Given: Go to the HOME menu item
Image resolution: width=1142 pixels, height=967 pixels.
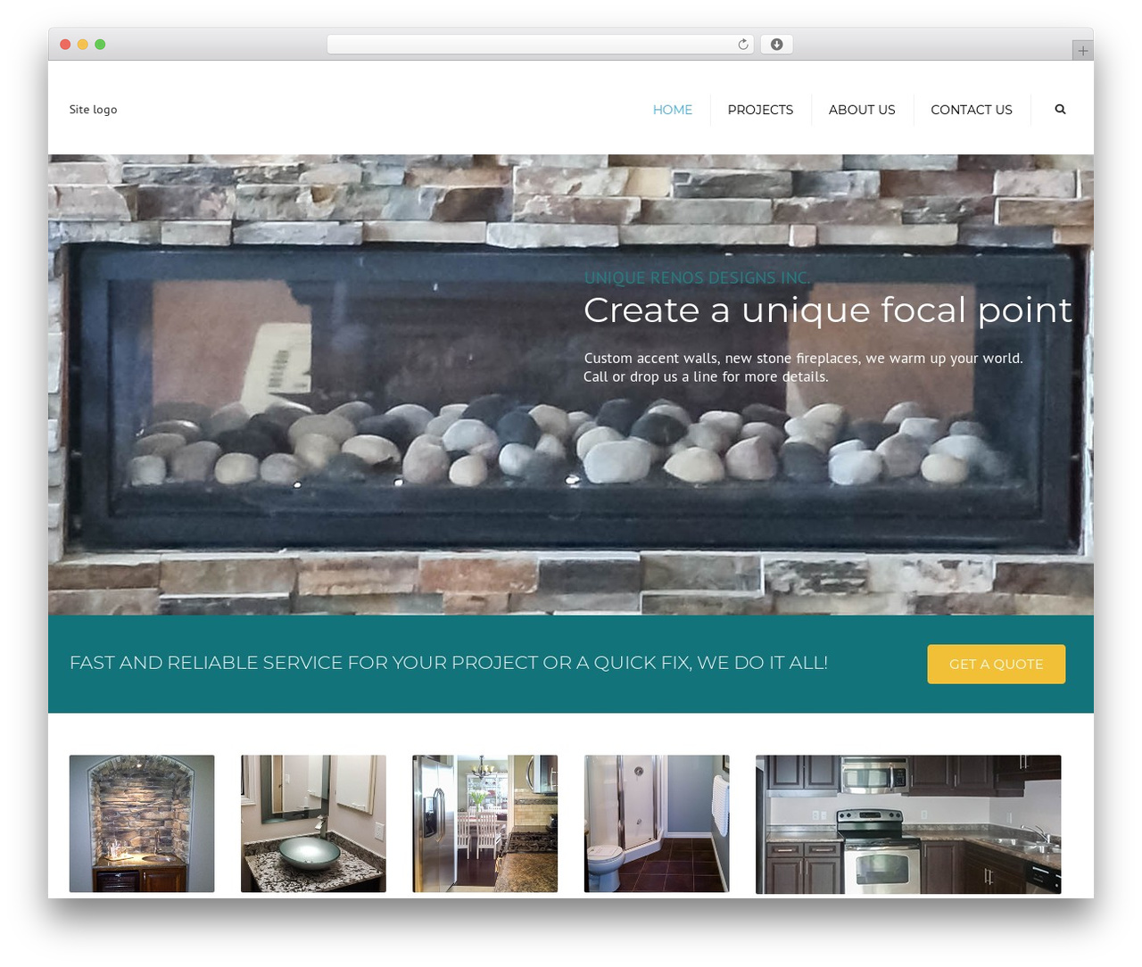Looking at the screenshot, I should 673,110.
